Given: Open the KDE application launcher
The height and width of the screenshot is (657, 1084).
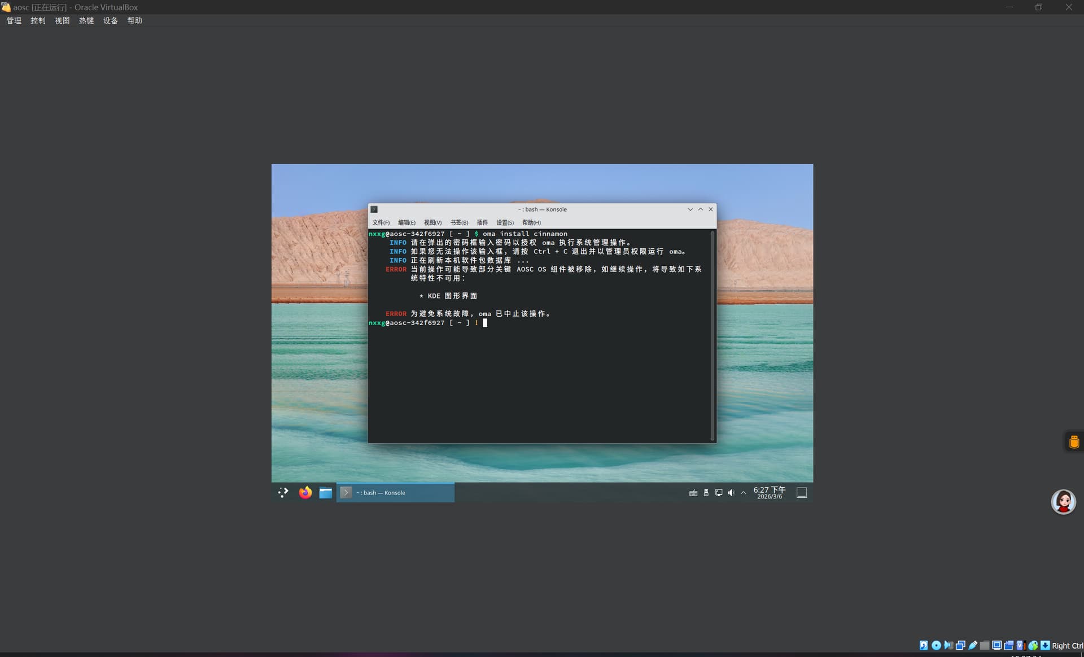Looking at the screenshot, I should [x=283, y=493].
